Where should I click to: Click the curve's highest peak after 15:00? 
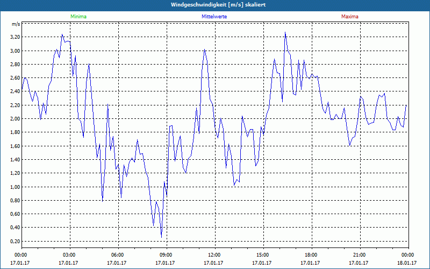pos(285,32)
